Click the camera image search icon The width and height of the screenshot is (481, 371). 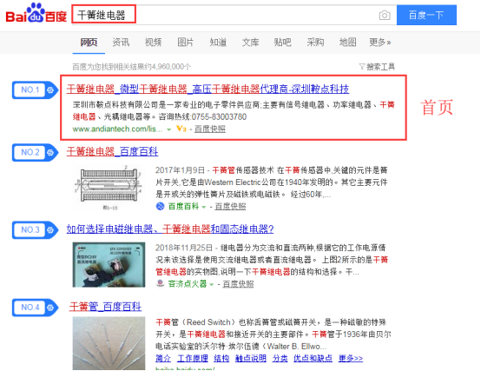pyautogui.click(x=385, y=15)
